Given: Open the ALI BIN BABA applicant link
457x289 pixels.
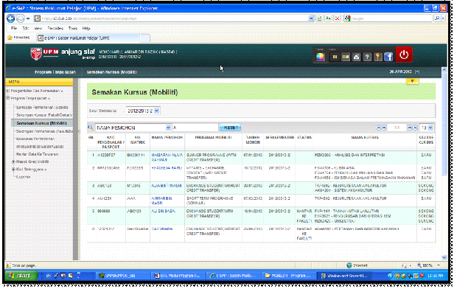Looking at the screenshot, I should click(x=163, y=211).
